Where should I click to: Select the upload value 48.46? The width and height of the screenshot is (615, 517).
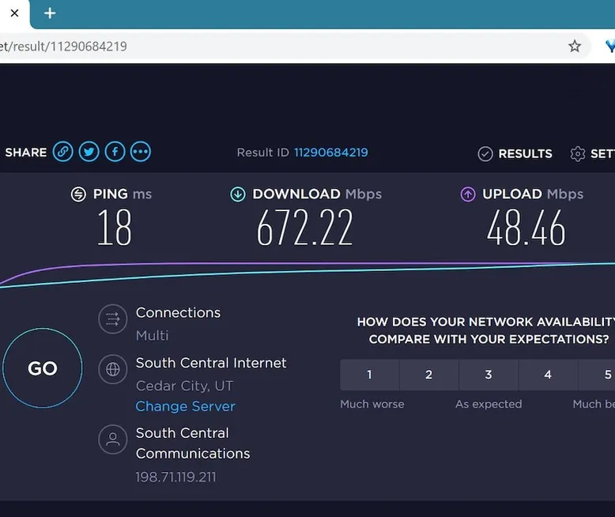coord(526,228)
